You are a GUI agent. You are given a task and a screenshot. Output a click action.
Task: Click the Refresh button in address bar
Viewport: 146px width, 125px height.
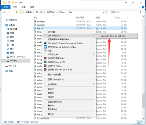coord(106,12)
